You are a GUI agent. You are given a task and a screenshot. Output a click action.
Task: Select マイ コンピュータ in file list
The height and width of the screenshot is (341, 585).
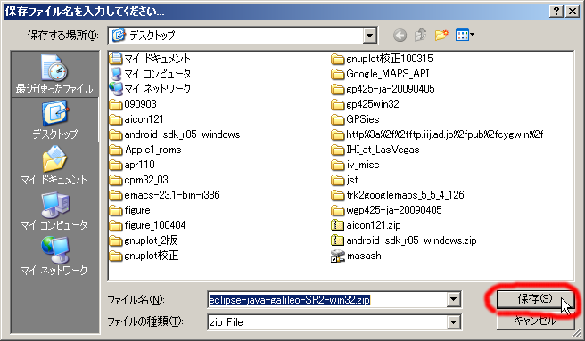pos(151,74)
